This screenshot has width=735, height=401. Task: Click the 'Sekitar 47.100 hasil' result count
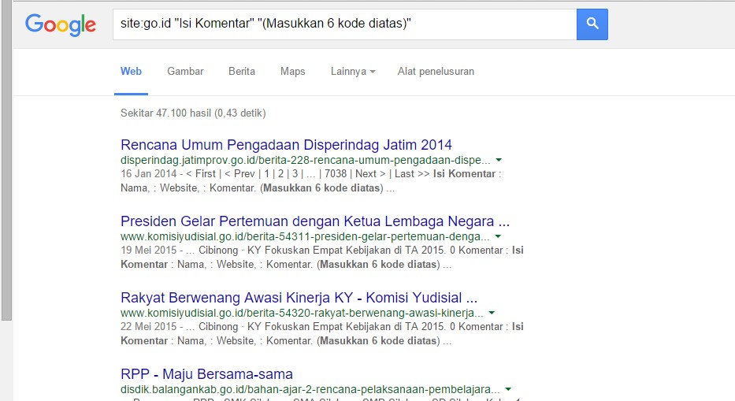pos(193,113)
